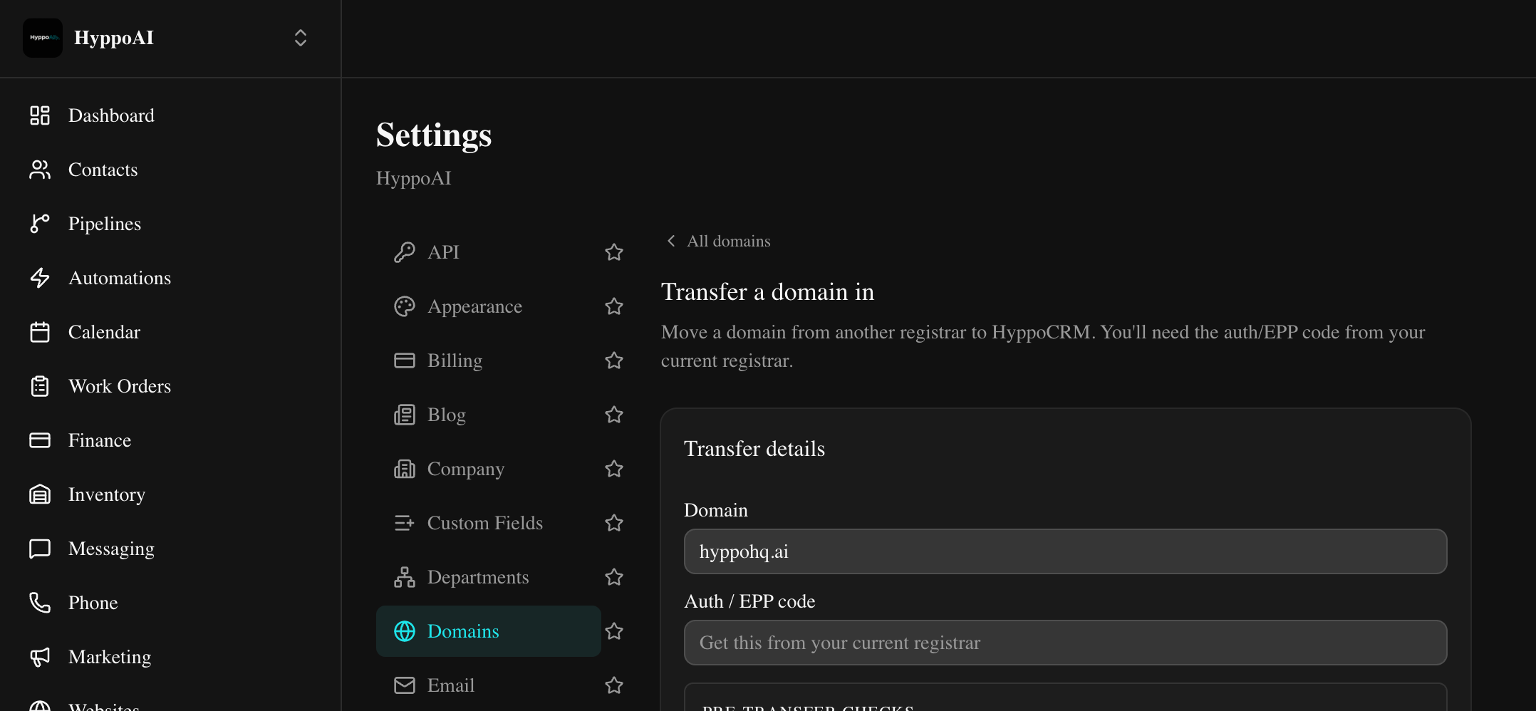Screen dimensions: 1536x711
Task: Toggle favorite star for Departments
Action: [614, 577]
